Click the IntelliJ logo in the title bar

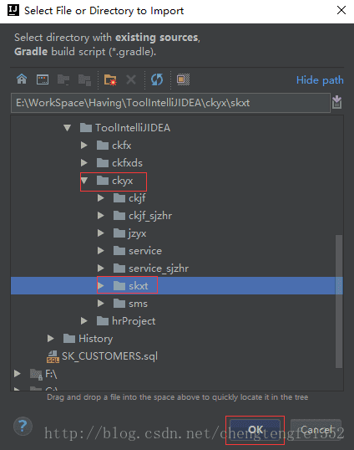(13, 10)
